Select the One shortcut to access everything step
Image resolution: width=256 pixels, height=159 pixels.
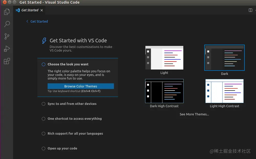[74, 118]
